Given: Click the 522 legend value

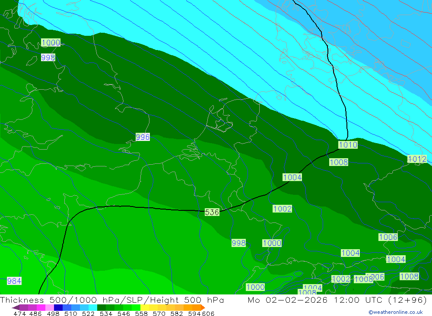Looking at the screenshot, I should 89,313.
